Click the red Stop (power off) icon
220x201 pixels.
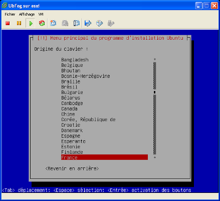pos(8,23)
